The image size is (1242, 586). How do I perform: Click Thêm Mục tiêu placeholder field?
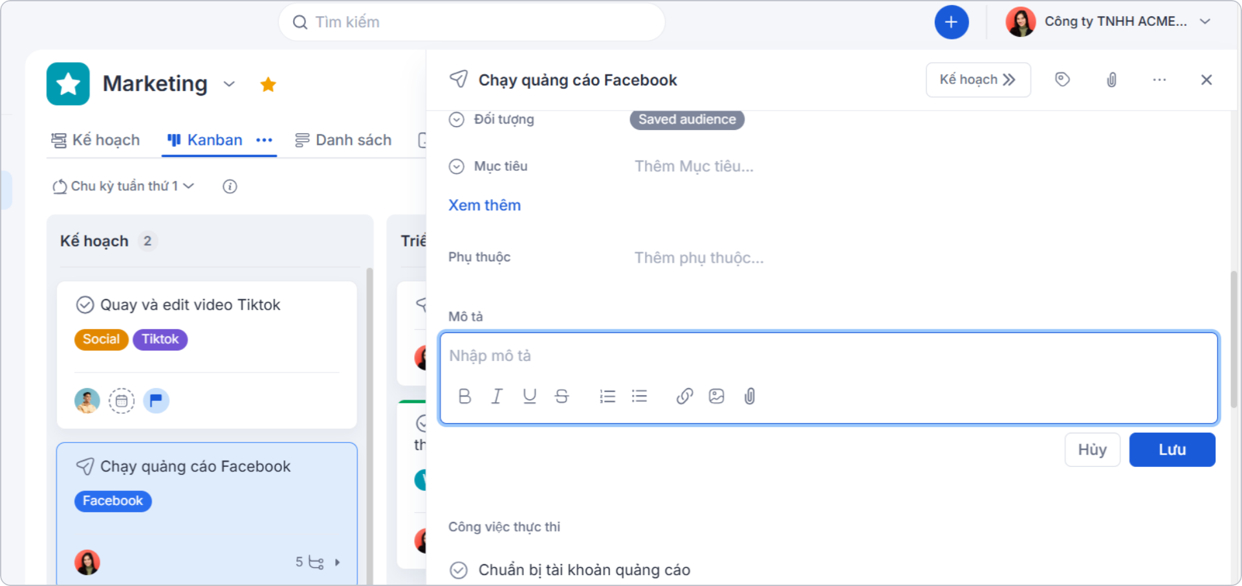pyautogui.click(x=694, y=166)
